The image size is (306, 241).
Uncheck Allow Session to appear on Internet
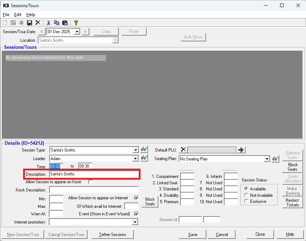136,198
